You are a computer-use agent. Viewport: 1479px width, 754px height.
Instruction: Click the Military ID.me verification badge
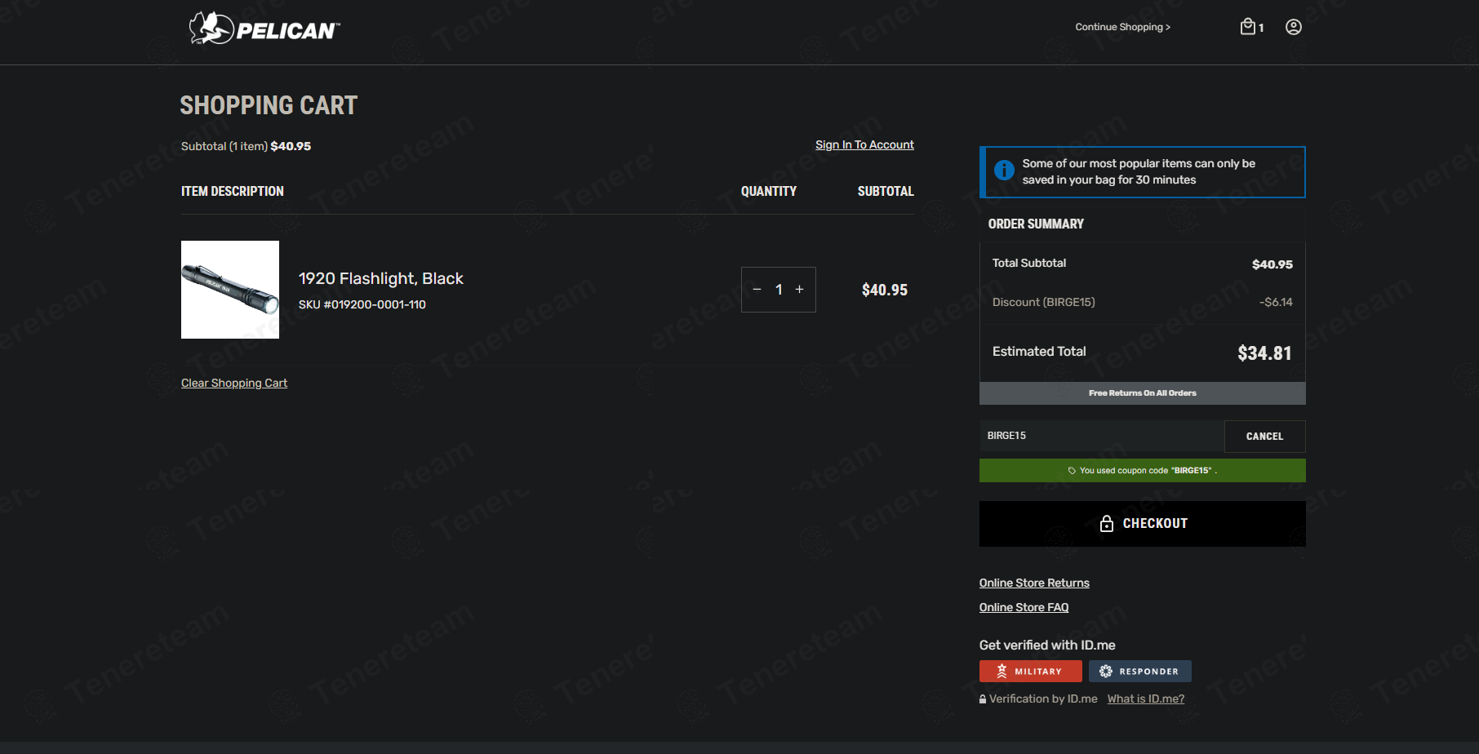1030,671
